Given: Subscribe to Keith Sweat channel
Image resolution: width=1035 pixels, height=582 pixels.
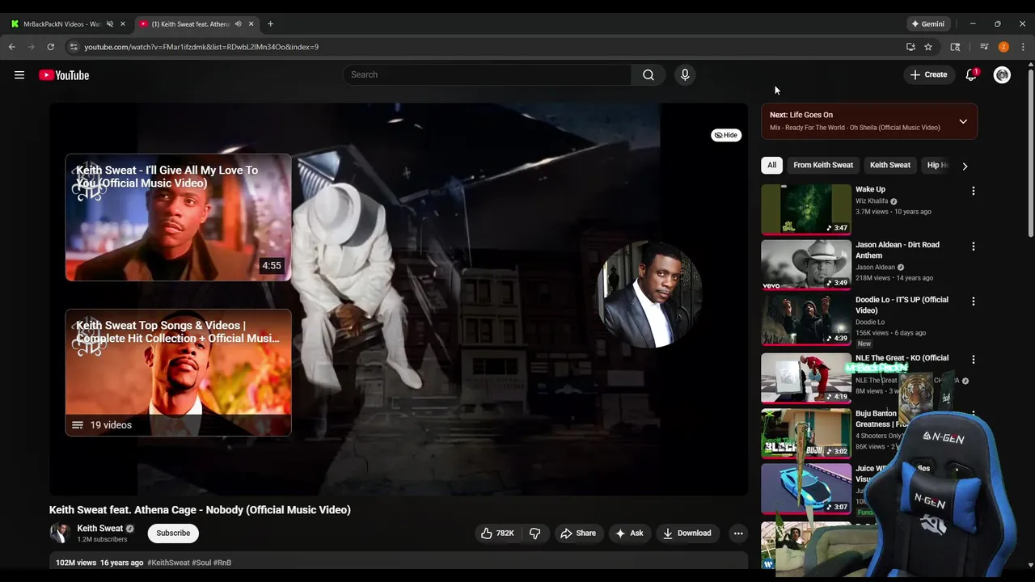Looking at the screenshot, I should click(x=173, y=533).
